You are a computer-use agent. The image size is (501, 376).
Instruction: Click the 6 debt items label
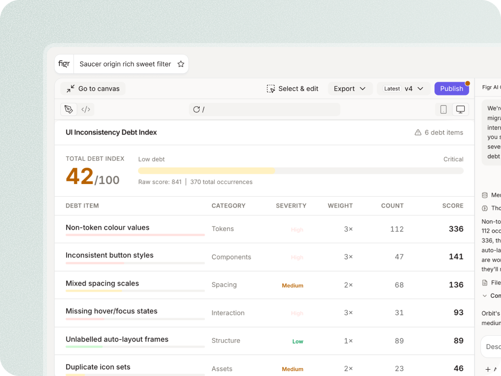tap(443, 132)
